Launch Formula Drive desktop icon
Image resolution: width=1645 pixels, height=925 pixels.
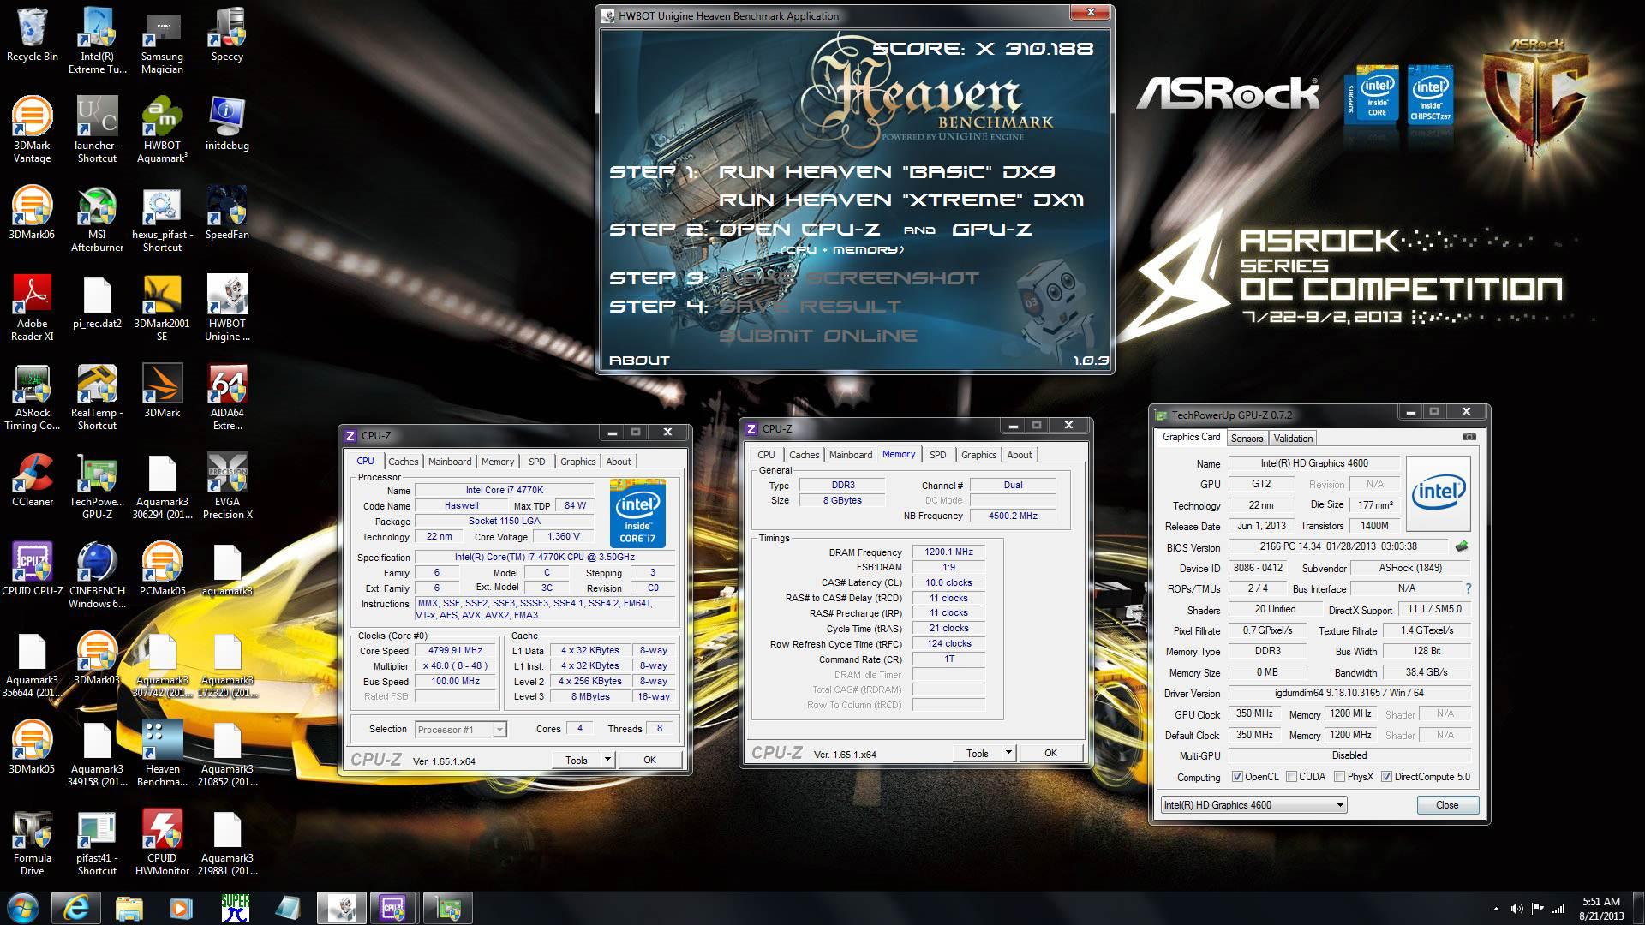coord(32,842)
